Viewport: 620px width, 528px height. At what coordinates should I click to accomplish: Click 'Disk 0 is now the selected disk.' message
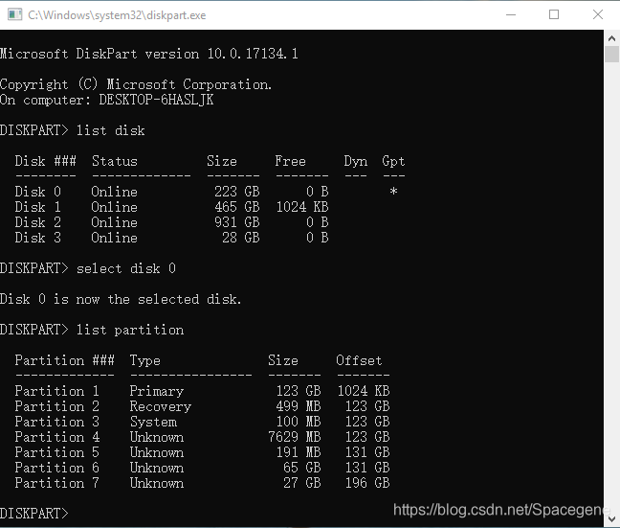pyautogui.click(x=121, y=299)
